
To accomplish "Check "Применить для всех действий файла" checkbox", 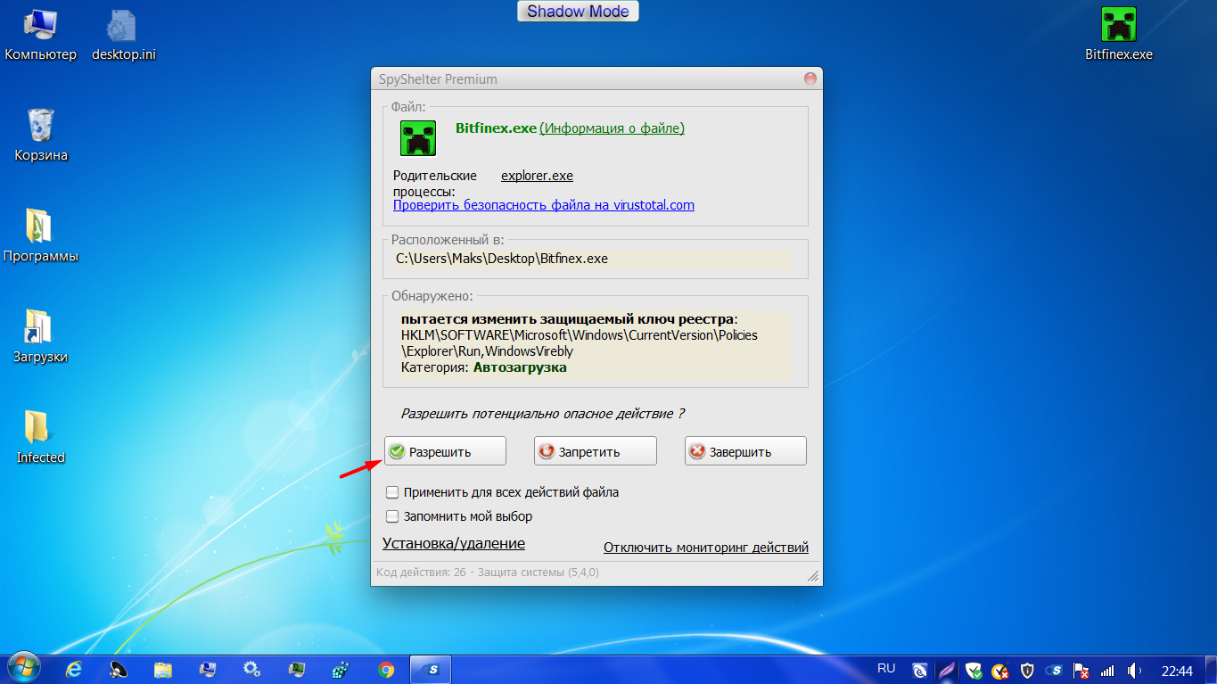I will pyautogui.click(x=392, y=492).
